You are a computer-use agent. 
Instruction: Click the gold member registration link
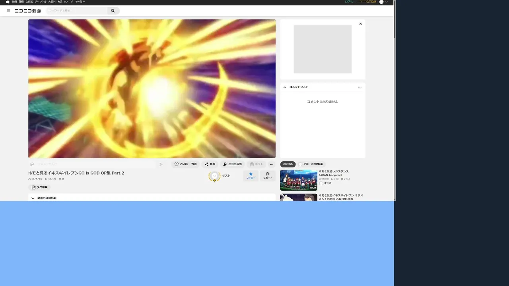367,2
